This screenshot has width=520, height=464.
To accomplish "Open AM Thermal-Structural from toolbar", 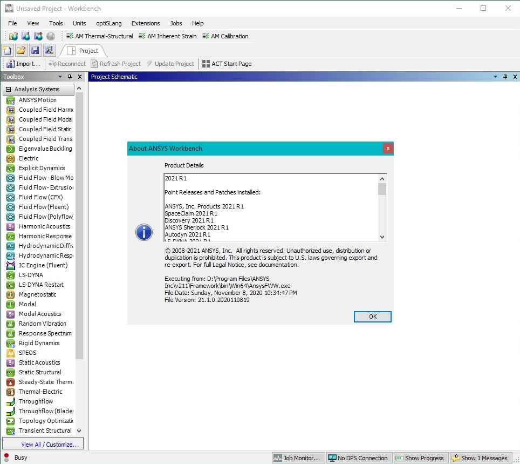I will point(99,36).
